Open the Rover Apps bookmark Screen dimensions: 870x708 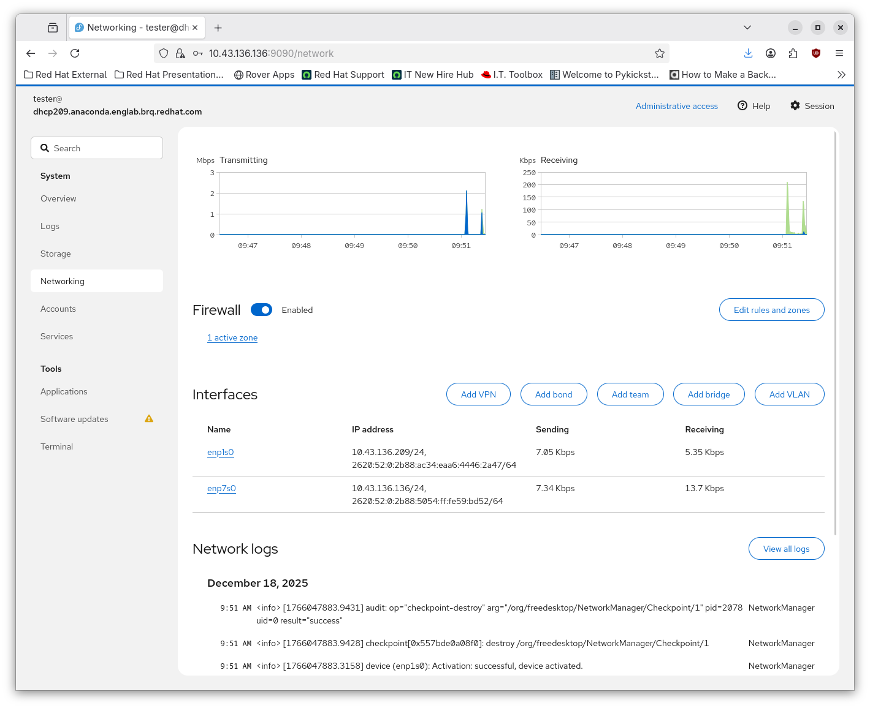click(264, 75)
